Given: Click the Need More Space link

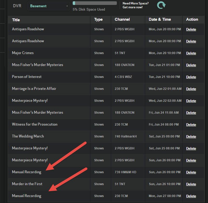Looking at the screenshot, I should coord(136,5).
